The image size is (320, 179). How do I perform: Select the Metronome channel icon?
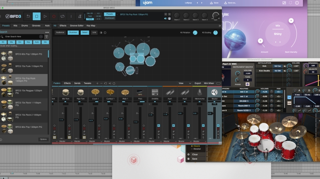[x=199, y=92]
